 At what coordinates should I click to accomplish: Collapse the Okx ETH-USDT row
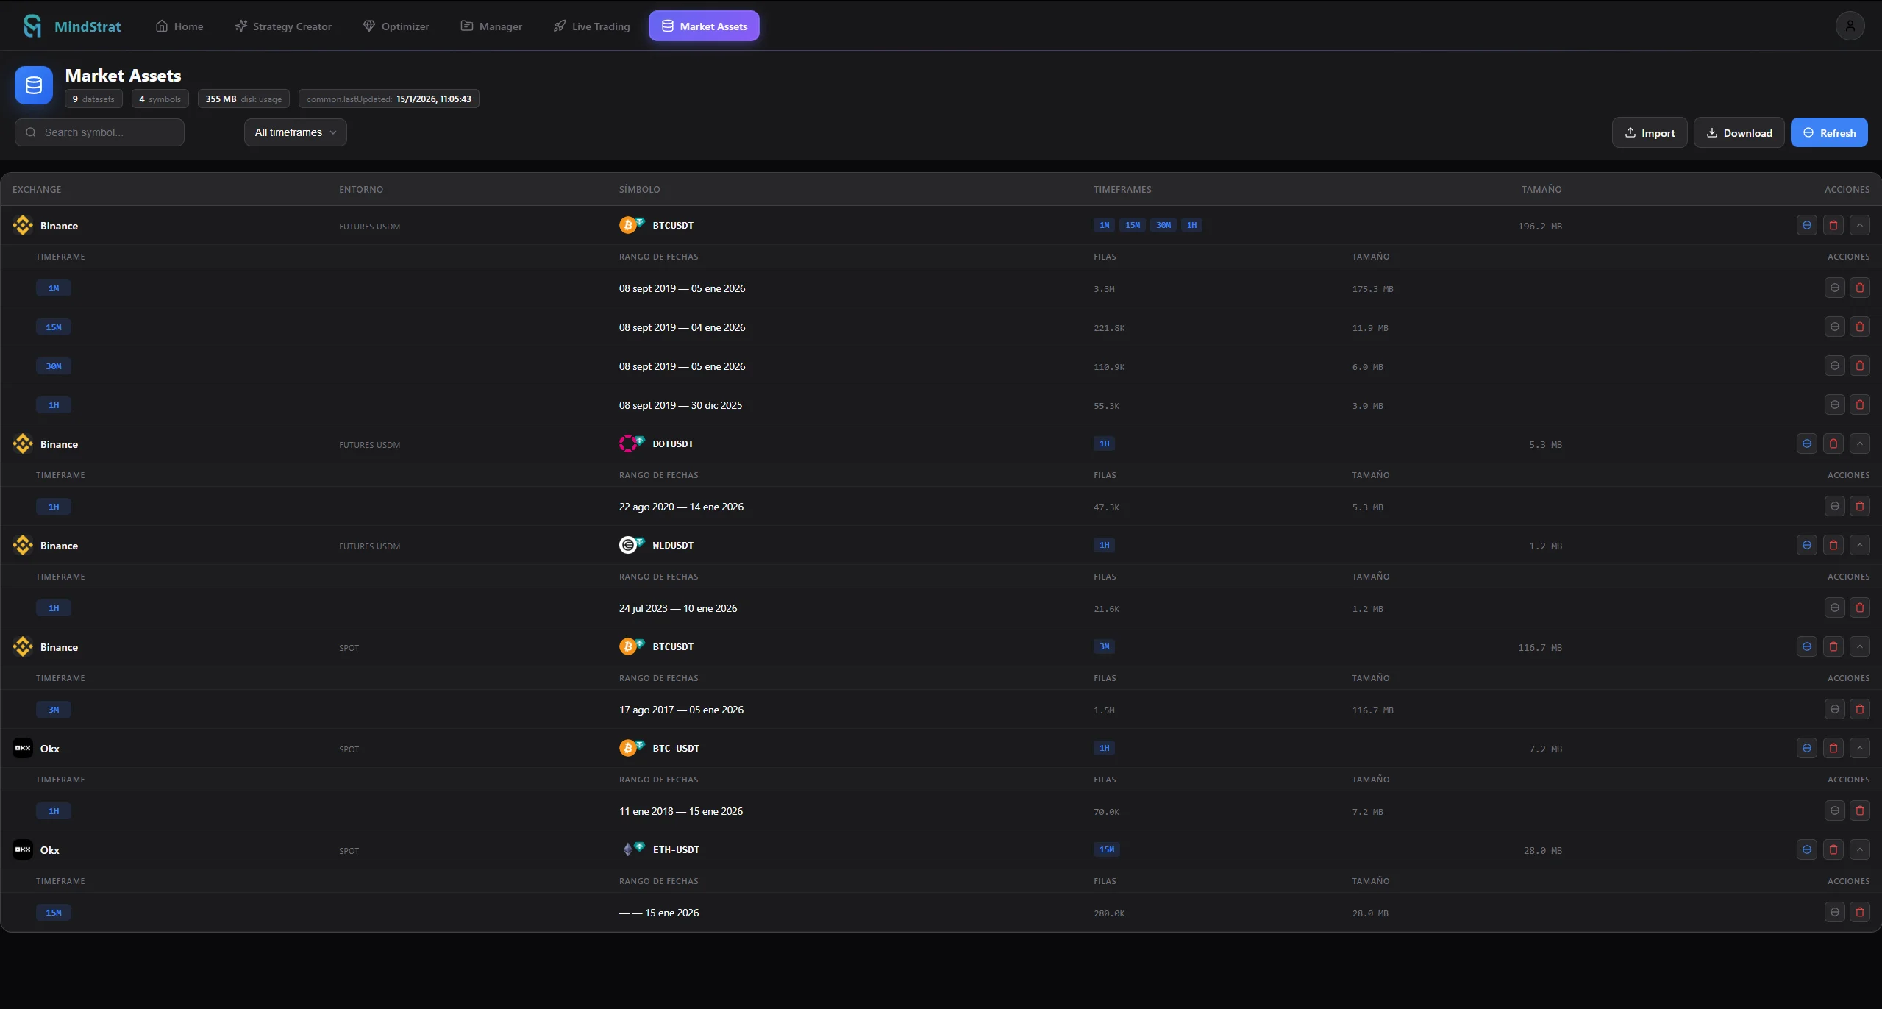pos(1859,849)
